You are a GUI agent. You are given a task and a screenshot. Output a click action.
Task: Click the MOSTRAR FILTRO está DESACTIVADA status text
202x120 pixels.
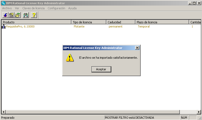130,118
